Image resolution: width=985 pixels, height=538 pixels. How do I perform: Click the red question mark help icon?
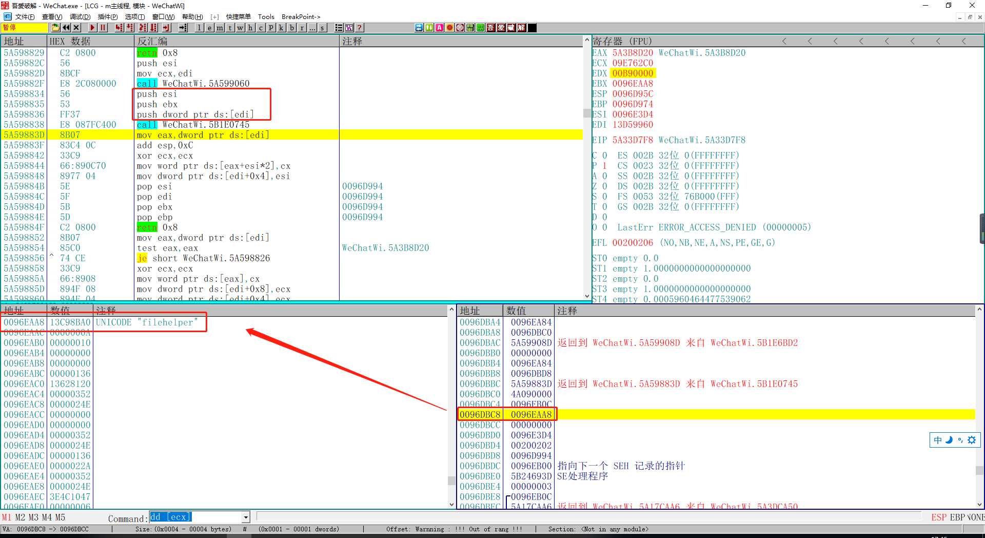click(360, 28)
